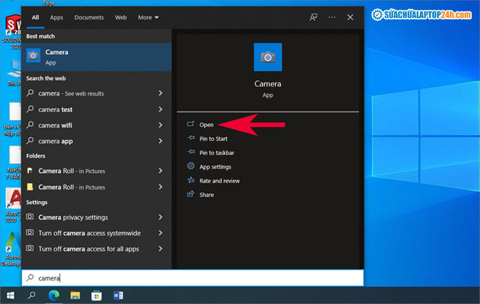Expand the 'camera test' suggestion arrow
The image size is (480, 304).
(x=160, y=109)
